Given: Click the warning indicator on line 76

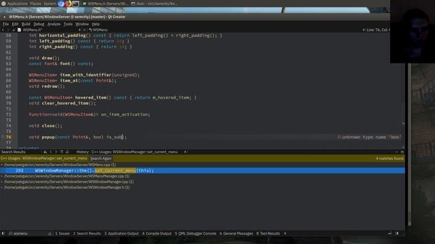Looking at the screenshot, I should pos(3,137).
